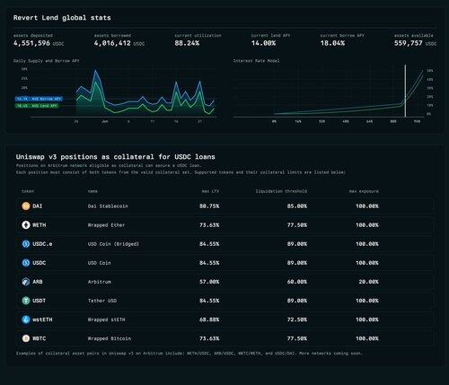Click the Wrapped Ether name cell

(106, 225)
